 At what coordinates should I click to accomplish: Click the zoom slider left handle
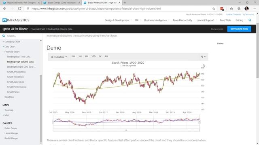[x=53, y=122]
